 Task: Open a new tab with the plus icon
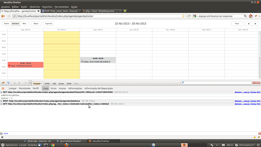[x=125, y=11]
